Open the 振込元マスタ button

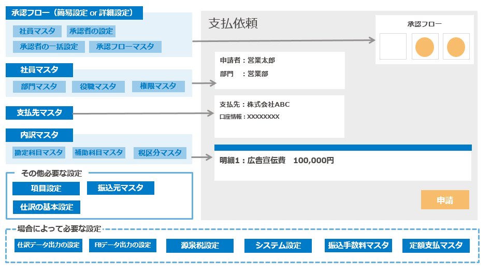121,188
